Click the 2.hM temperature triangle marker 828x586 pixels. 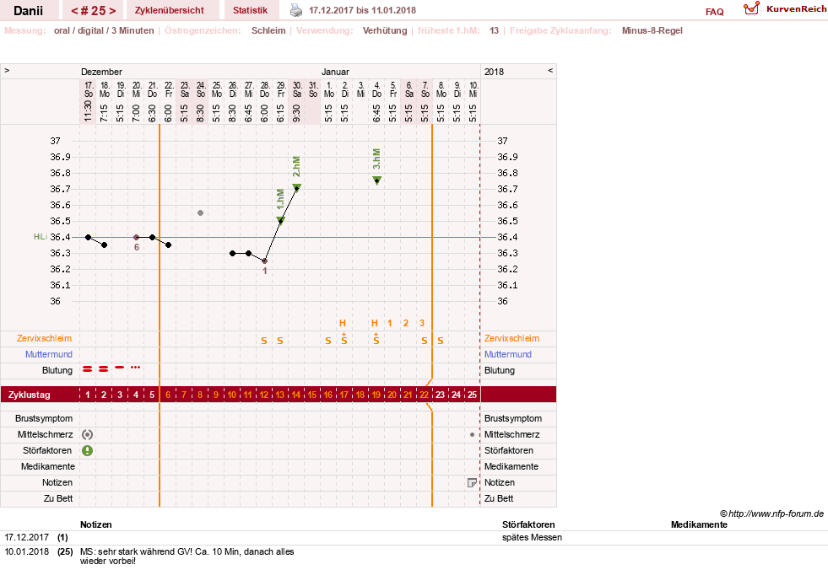point(297,187)
